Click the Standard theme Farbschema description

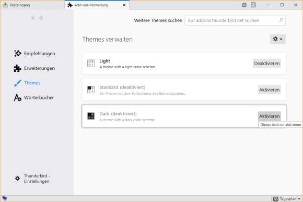point(143,94)
